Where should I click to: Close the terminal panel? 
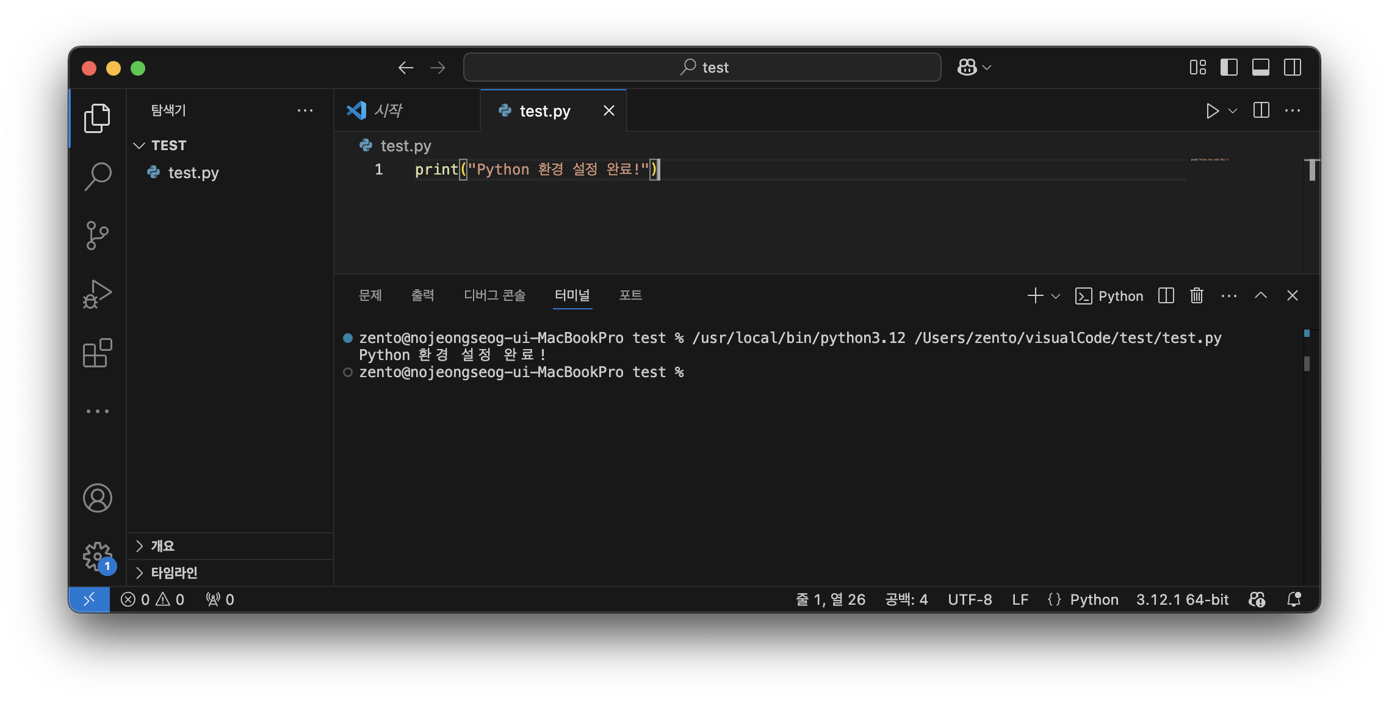[1292, 296]
